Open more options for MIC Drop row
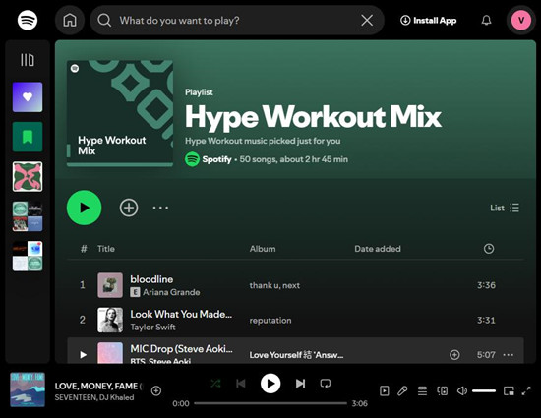The image size is (541, 418). click(x=509, y=354)
